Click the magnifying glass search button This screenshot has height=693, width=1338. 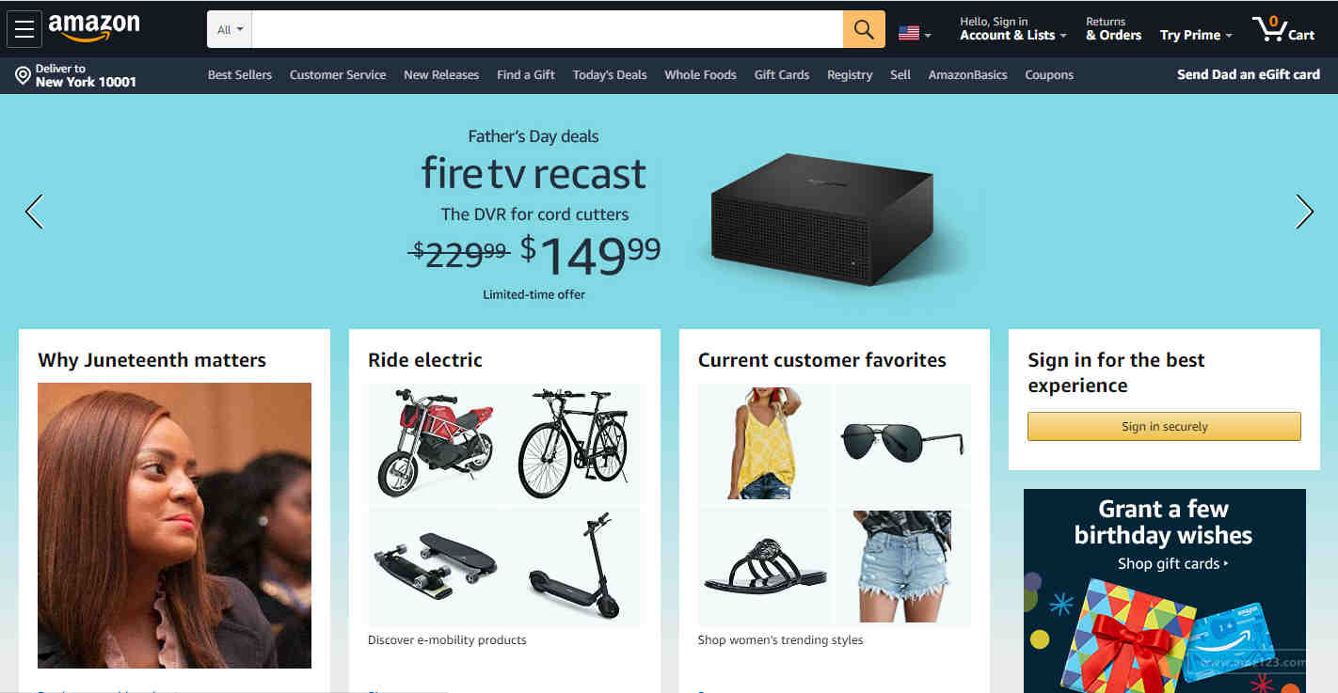coord(864,29)
